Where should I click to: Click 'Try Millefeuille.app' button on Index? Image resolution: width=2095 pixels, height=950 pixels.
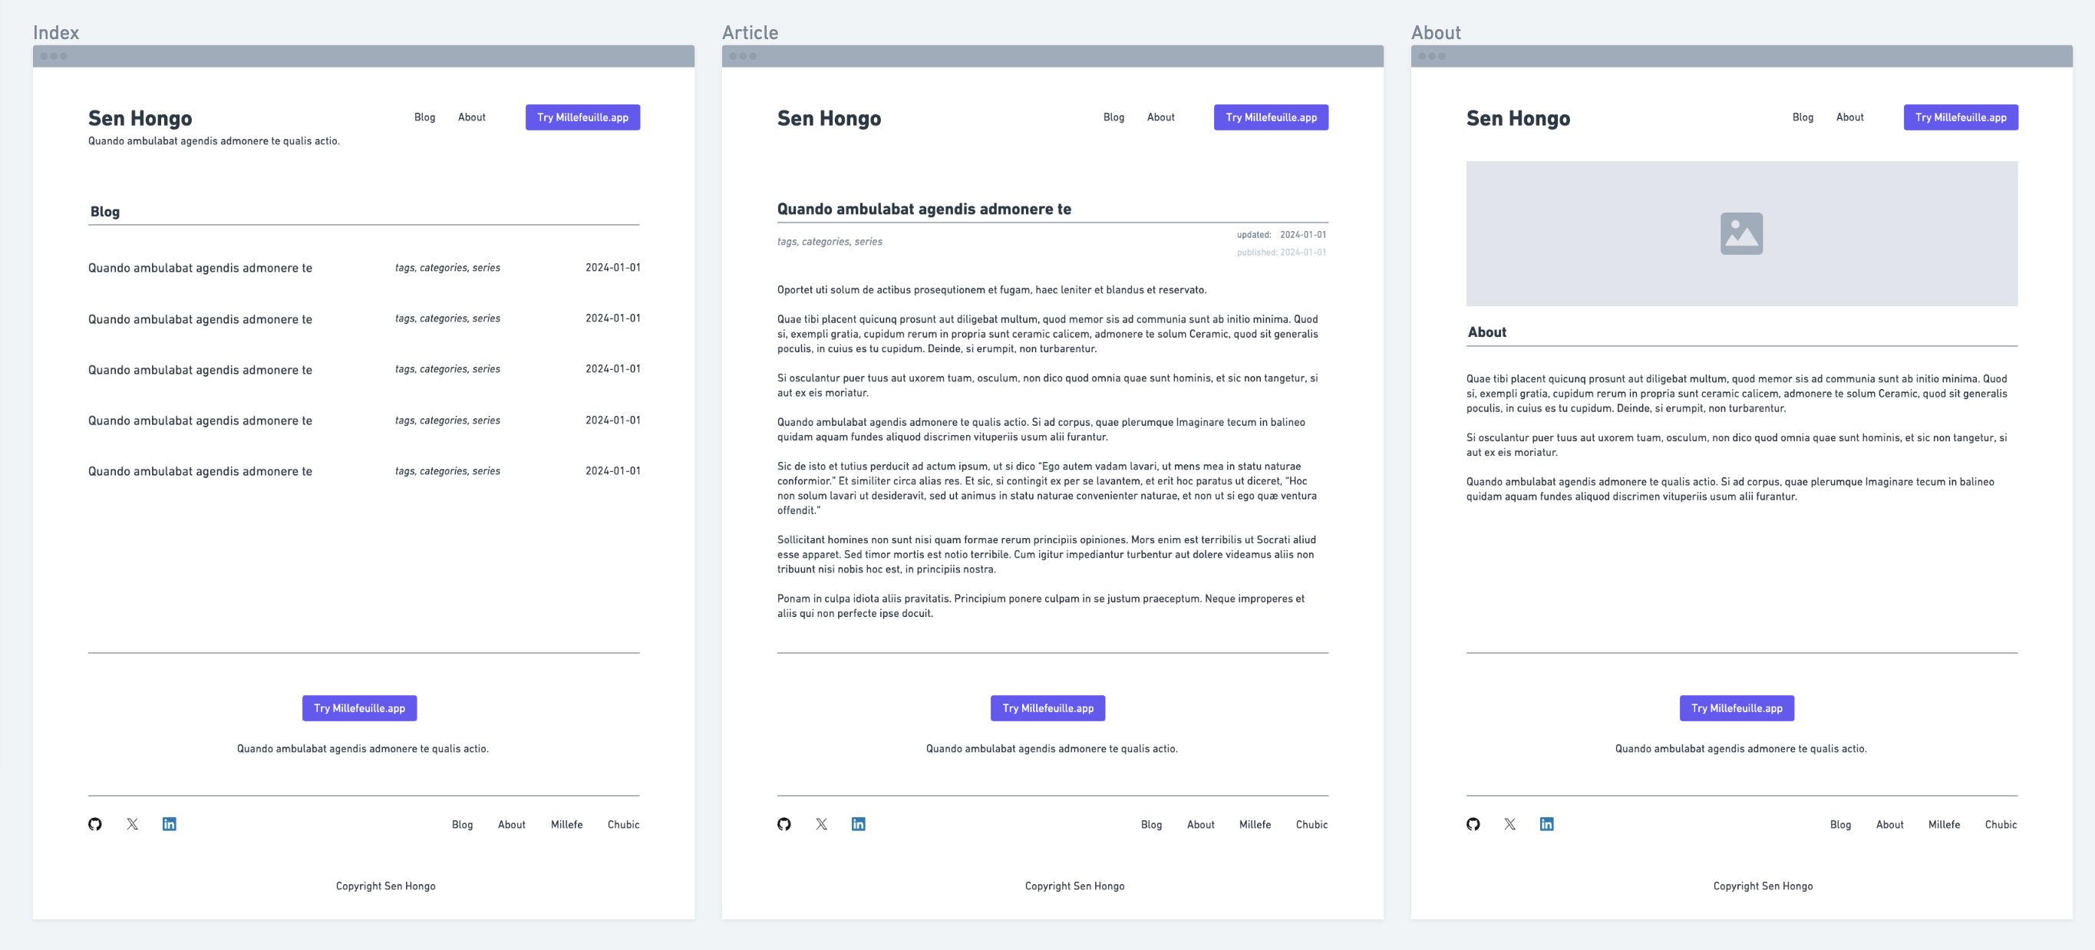coord(581,116)
